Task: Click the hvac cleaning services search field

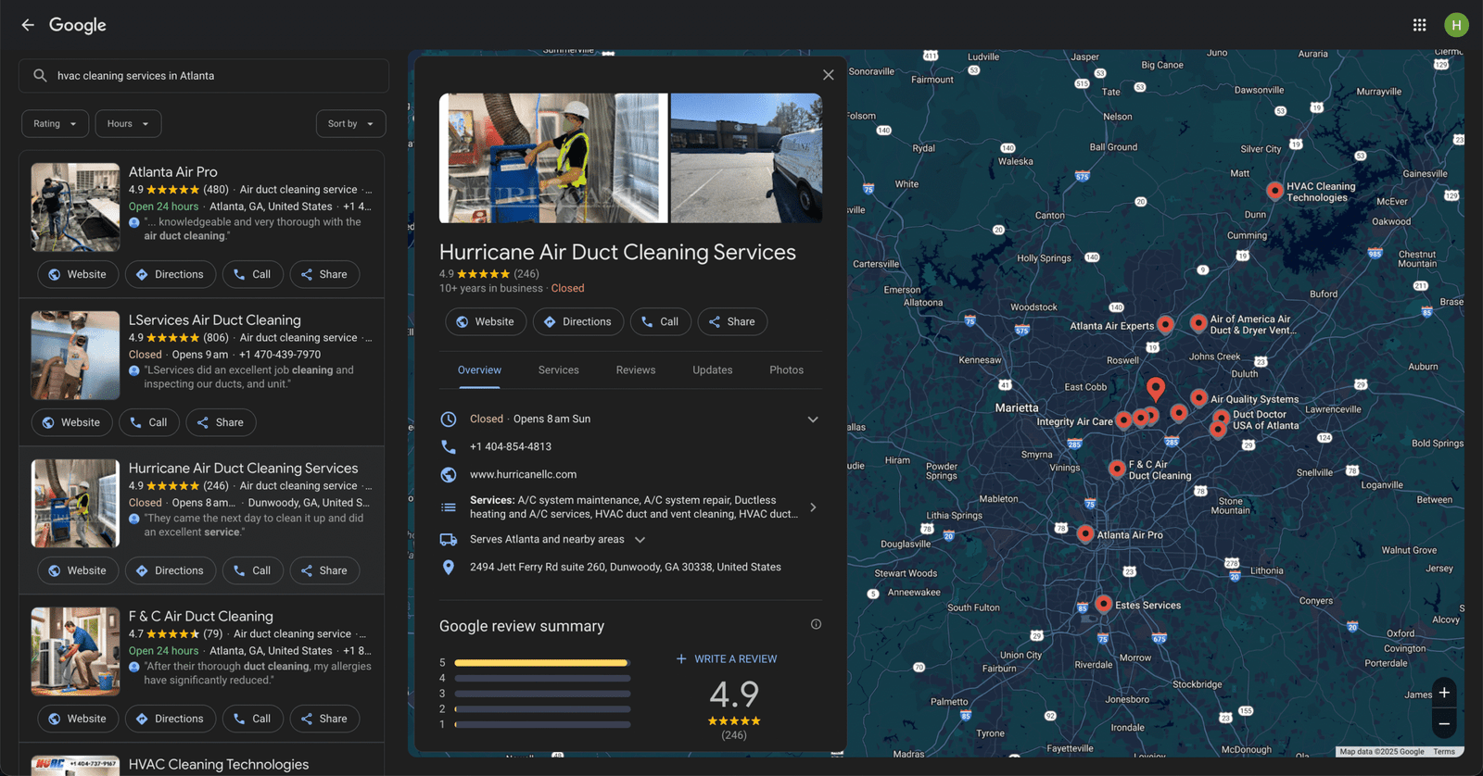Action: tap(204, 76)
